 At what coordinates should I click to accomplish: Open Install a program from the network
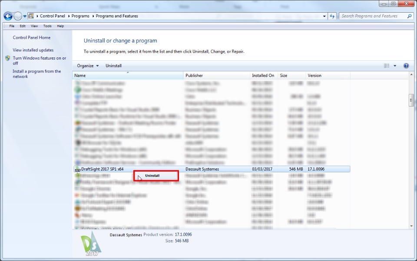pyautogui.click(x=36, y=74)
